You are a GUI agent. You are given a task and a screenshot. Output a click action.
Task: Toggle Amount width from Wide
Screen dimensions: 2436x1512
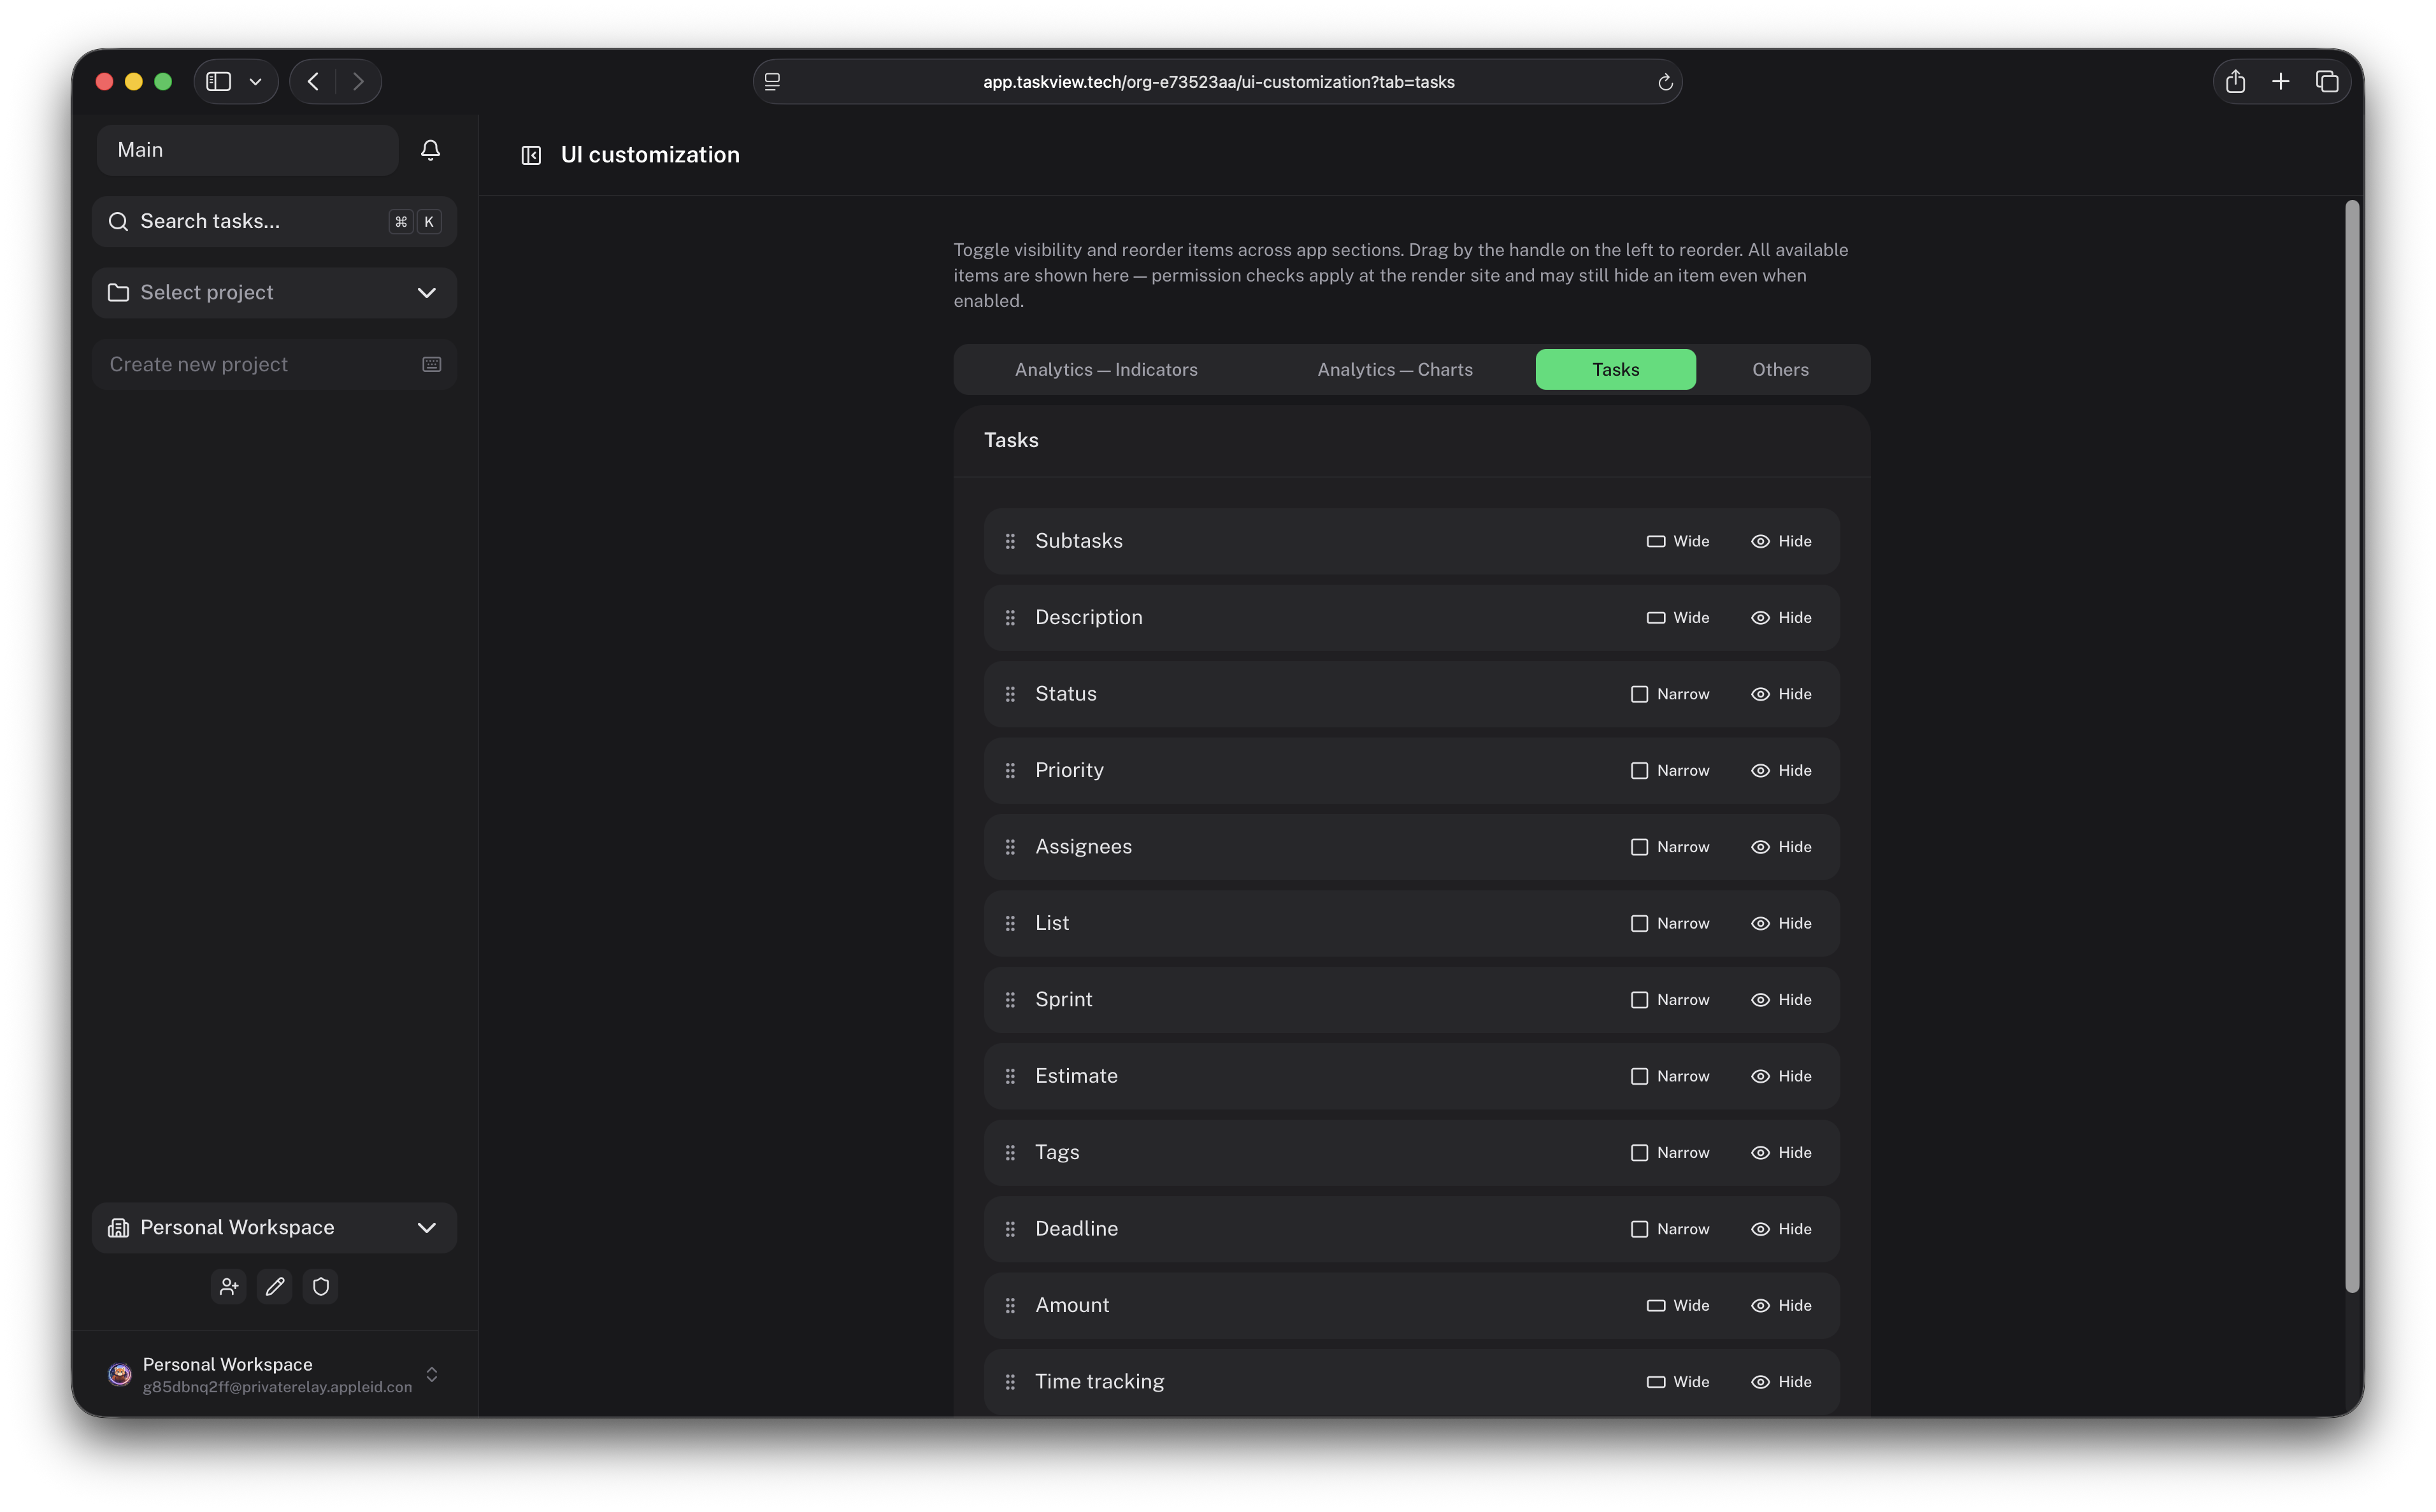click(1678, 1306)
